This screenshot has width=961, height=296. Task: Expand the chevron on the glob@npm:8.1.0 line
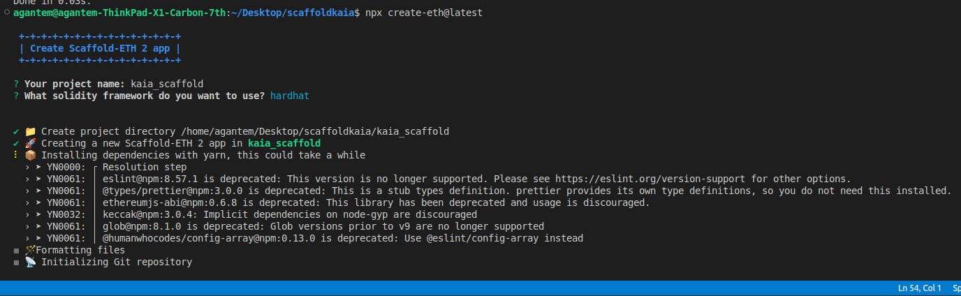(27, 226)
